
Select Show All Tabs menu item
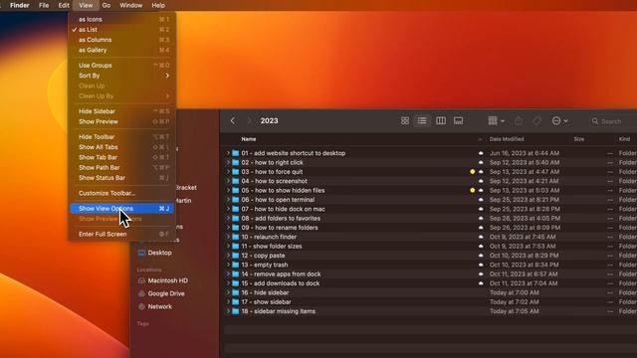pos(121,147)
